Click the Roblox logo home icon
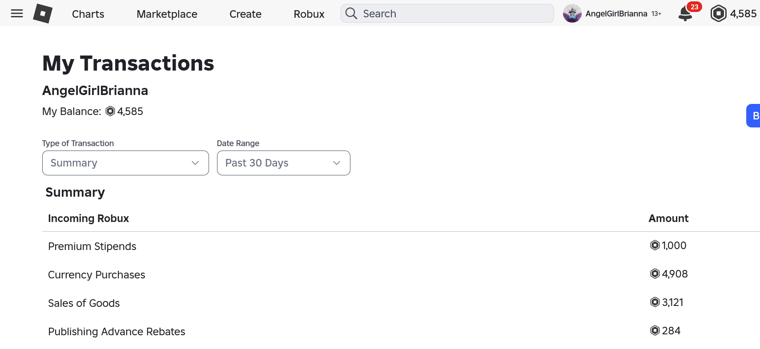 43,14
